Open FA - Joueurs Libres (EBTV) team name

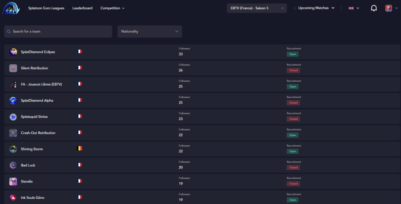42,84
